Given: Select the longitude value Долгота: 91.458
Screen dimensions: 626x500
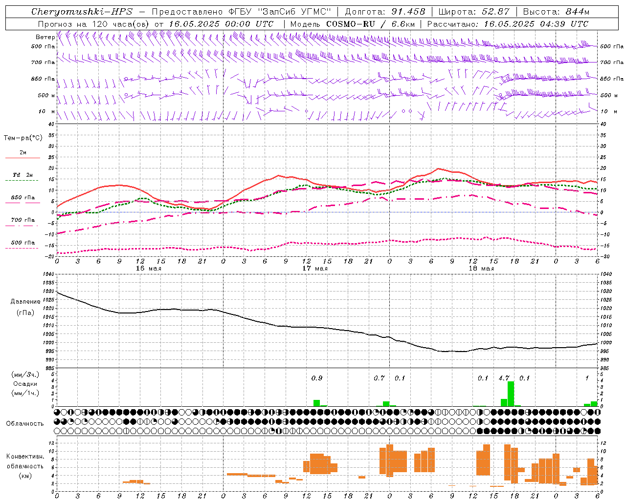Looking at the screenshot, I should click(385, 12).
